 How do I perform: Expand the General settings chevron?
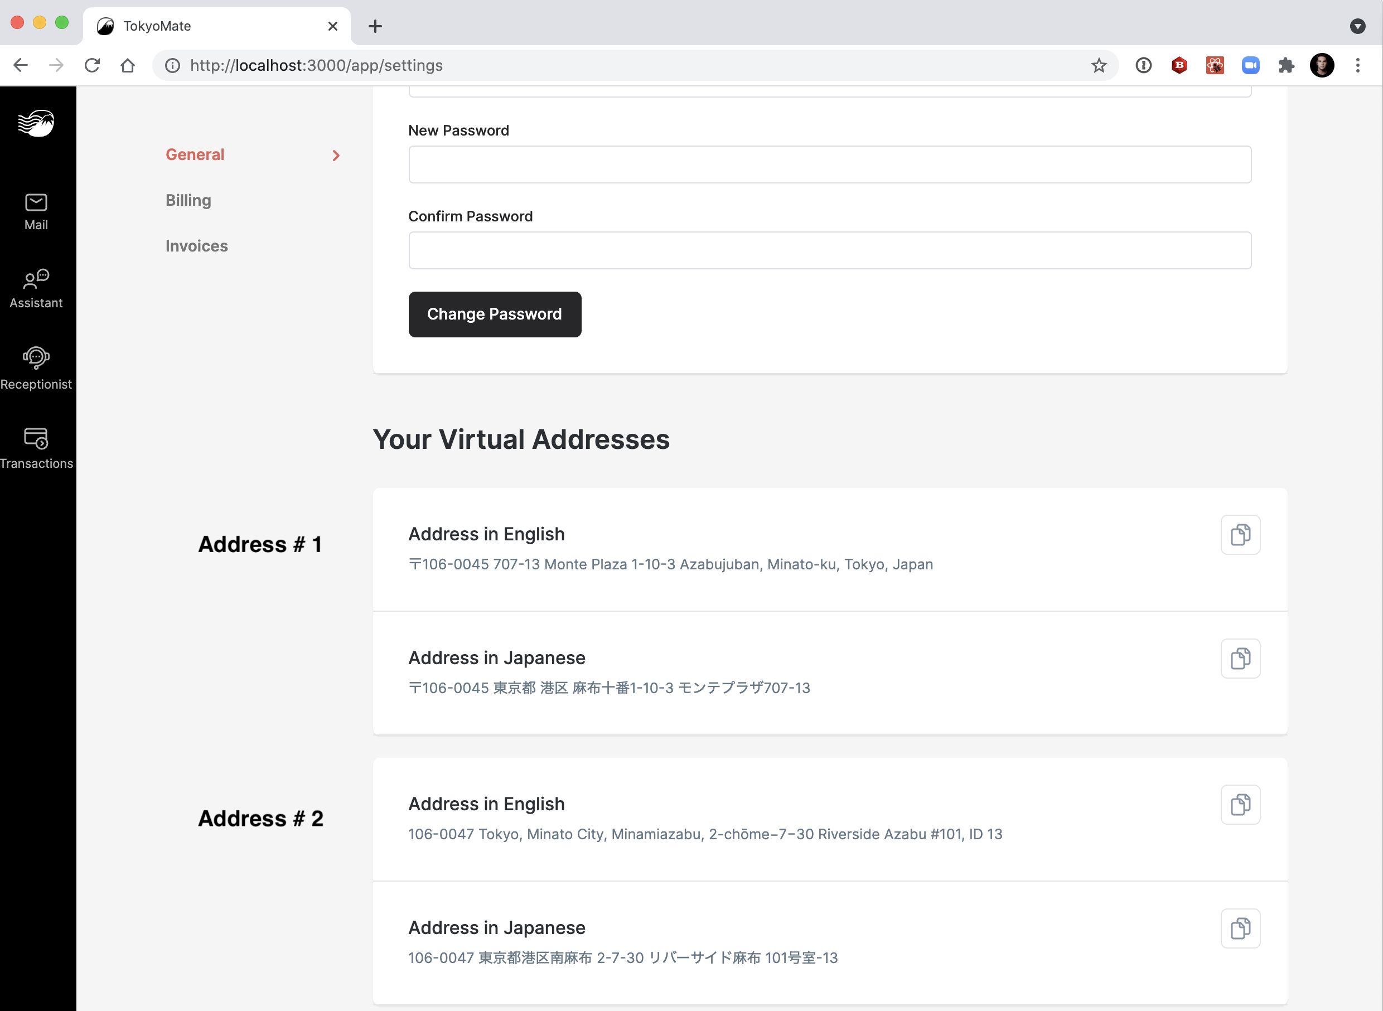coord(336,155)
